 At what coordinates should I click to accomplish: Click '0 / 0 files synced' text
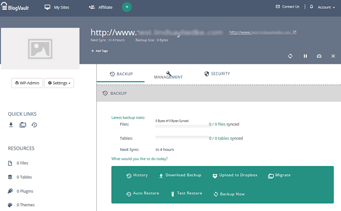click(224, 124)
